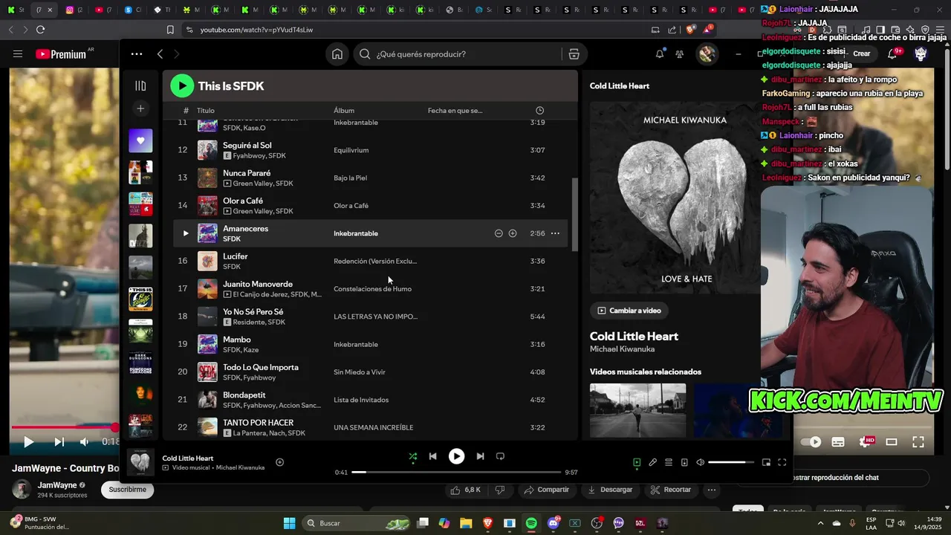Show lyrics with microphone icon

coord(652,462)
